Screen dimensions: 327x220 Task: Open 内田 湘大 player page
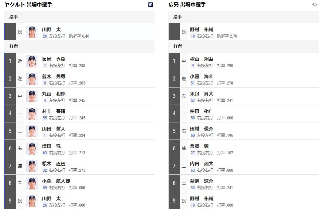(x=201, y=164)
